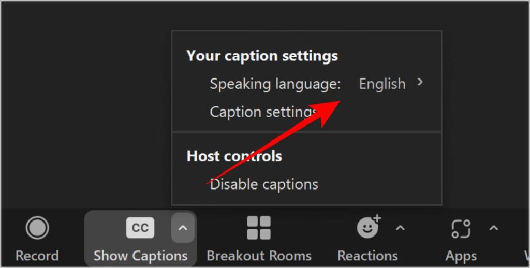
Task: Click the Host controls heading
Action: (x=234, y=156)
